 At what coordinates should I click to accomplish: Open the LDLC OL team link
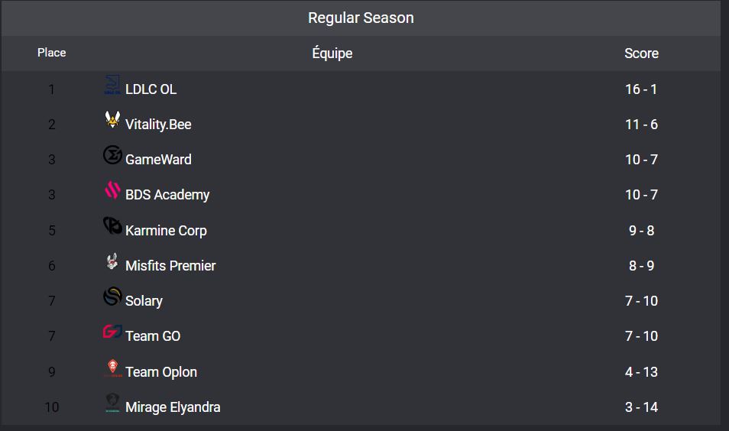tap(151, 89)
